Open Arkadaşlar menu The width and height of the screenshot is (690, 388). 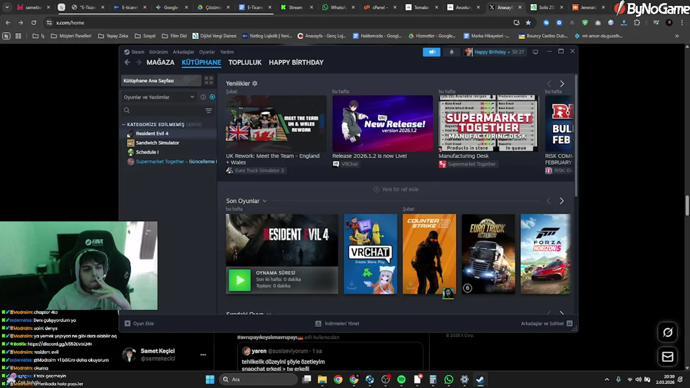coord(183,52)
